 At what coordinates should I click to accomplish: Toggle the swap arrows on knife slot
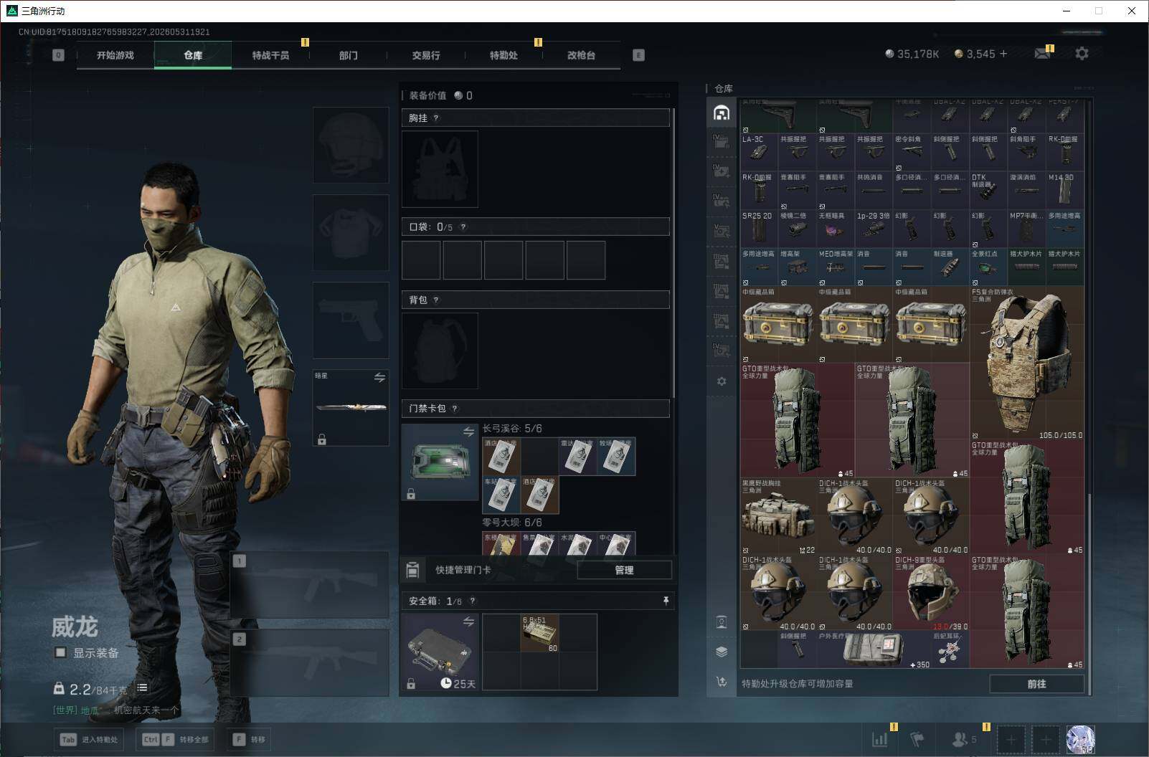[379, 377]
